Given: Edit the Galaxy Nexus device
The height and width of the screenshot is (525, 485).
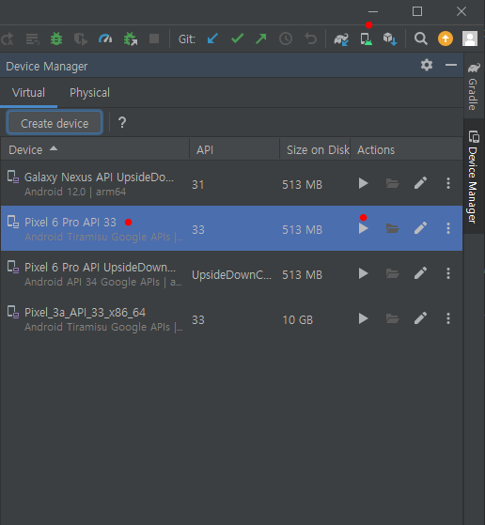Looking at the screenshot, I should 420,183.
